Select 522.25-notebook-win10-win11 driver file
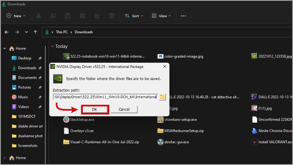293x165 pixels. click(x=104, y=56)
